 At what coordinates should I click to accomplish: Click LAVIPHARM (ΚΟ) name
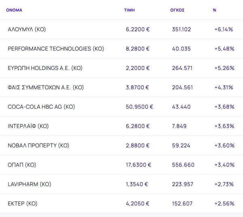[29, 184]
